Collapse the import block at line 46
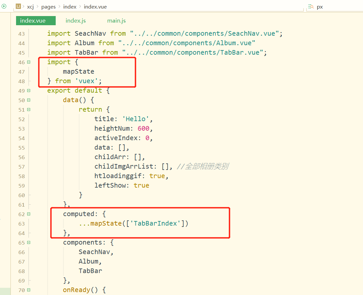This screenshot has width=363, height=295. pyautogui.click(x=29, y=62)
